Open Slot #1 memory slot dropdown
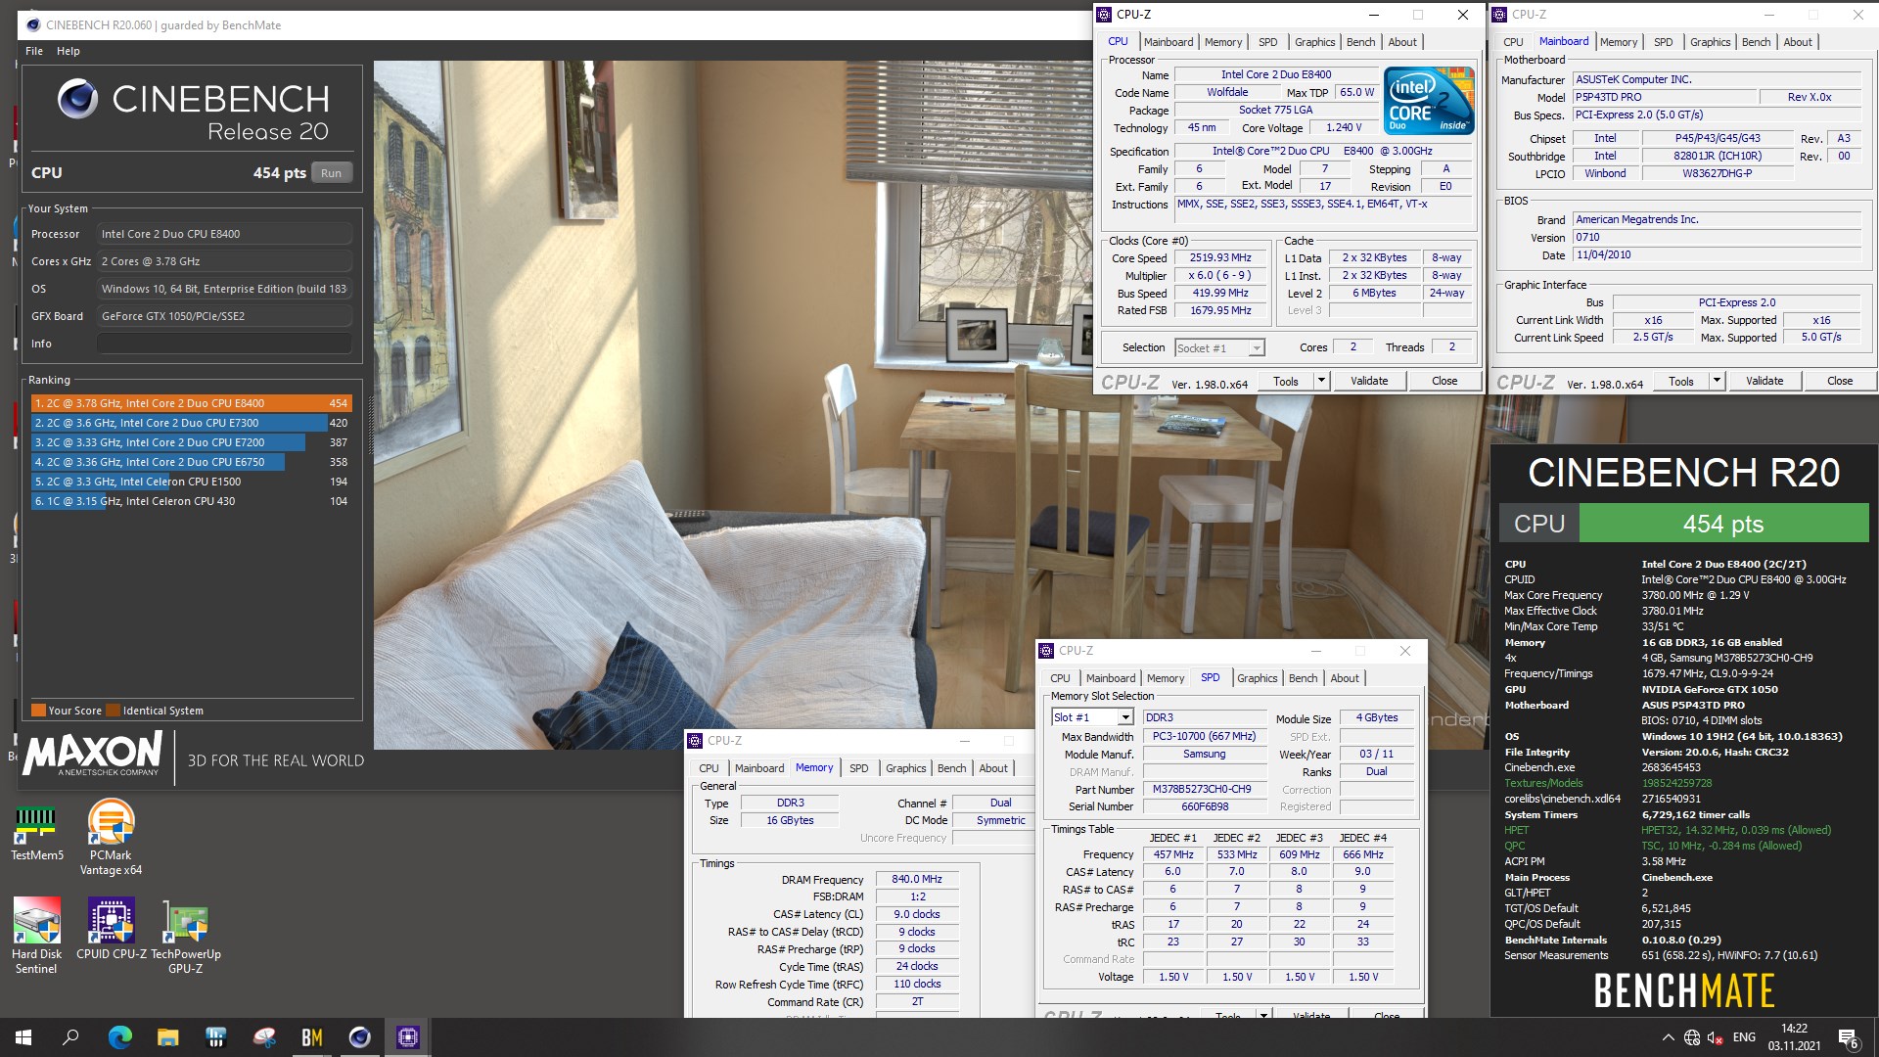This screenshot has width=1879, height=1057. 1092,717
